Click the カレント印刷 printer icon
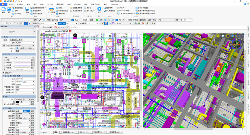 51,10
